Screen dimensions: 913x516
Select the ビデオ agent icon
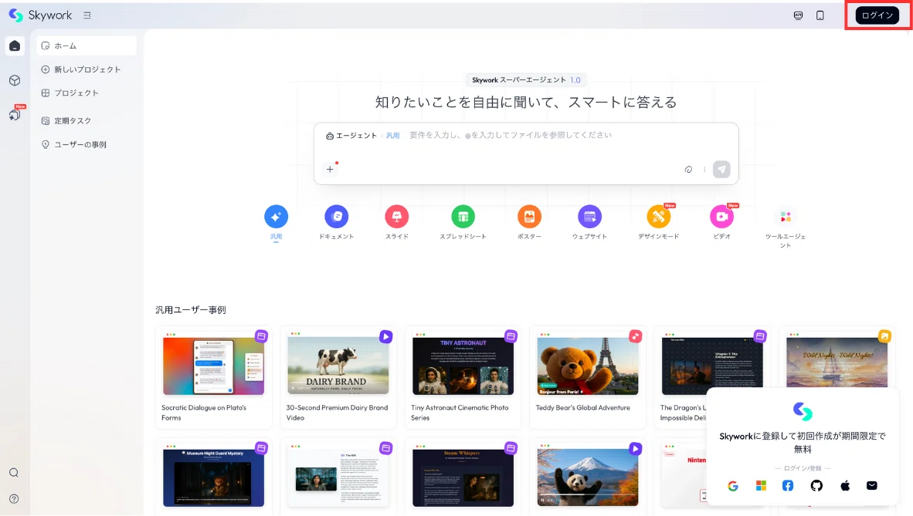click(721, 217)
